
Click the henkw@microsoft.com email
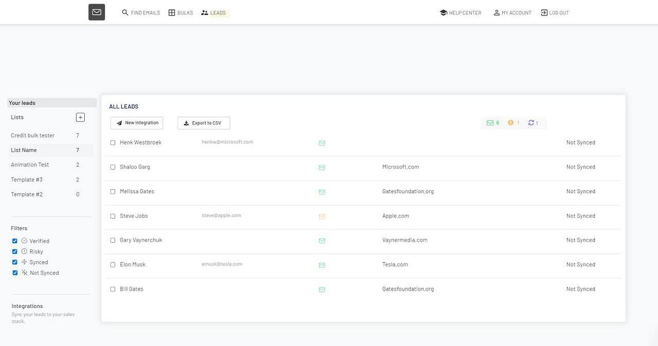point(227,142)
